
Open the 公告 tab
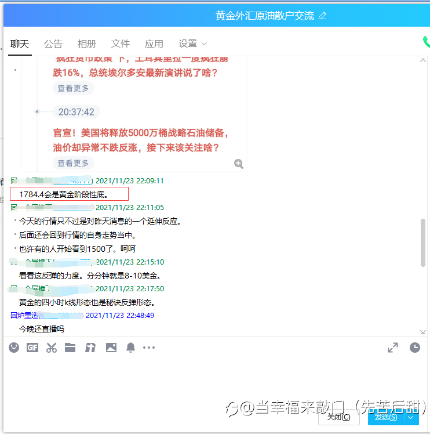(x=53, y=44)
